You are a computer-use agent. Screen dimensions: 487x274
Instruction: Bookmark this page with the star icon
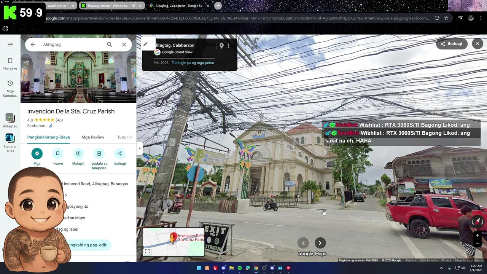(x=446, y=18)
